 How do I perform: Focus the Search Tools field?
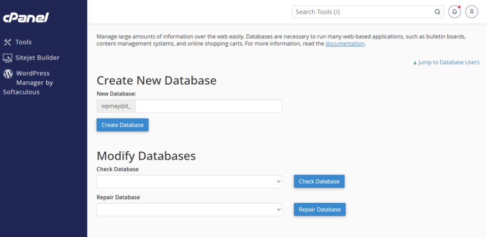click(368, 12)
